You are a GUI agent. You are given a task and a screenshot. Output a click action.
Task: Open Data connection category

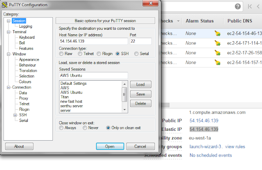(23, 93)
